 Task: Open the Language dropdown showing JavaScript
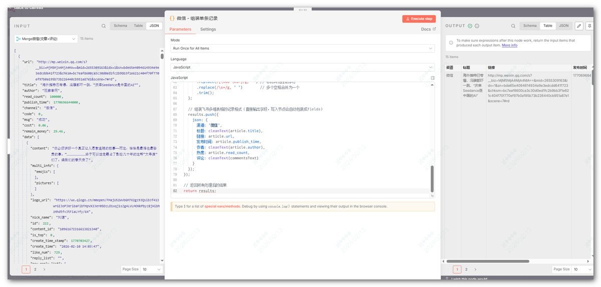[303, 67]
